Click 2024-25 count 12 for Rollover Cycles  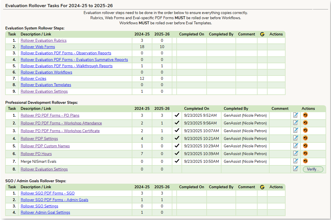point(142,79)
